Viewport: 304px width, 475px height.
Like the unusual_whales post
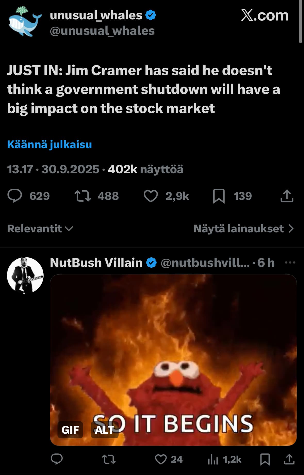(151, 196)
